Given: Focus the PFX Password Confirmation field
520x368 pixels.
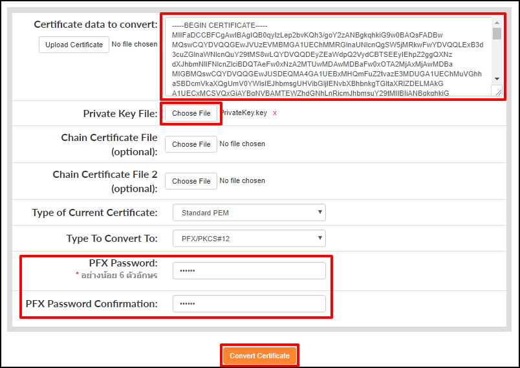Looking at the screenshot, I should coord(249,304).
